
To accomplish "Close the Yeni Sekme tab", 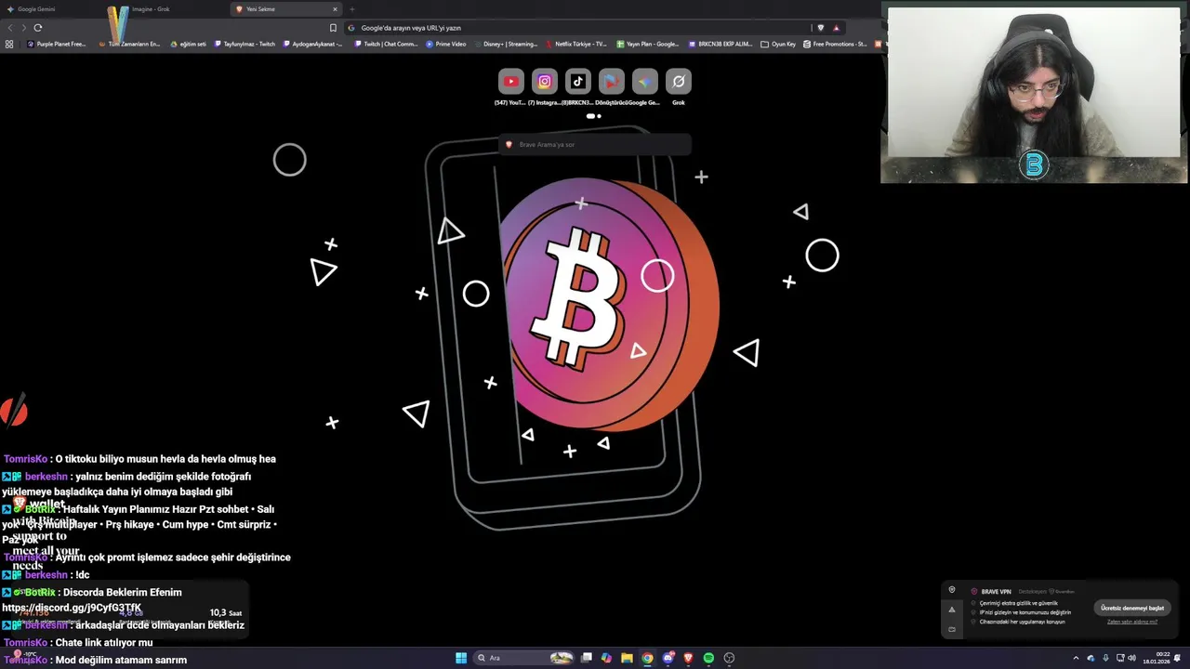I will click(335, 9).
